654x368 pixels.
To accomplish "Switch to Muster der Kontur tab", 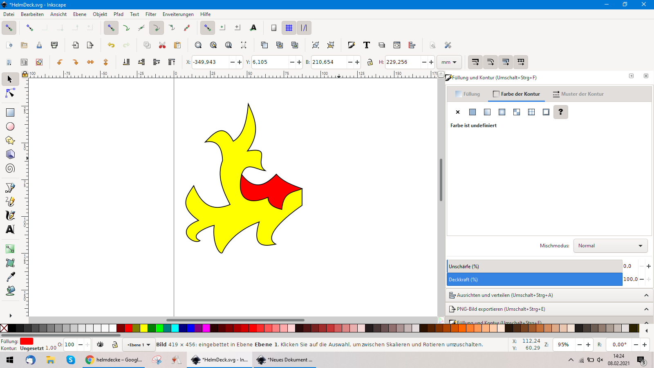I will [578, 94].
